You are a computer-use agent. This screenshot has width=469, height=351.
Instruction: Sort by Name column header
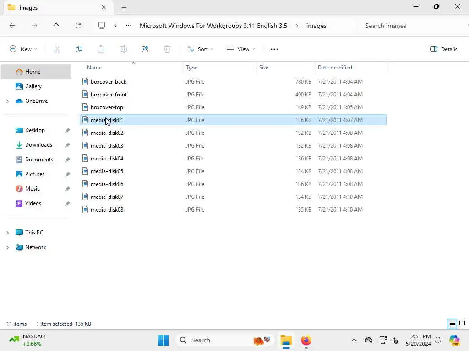[x=131, y=68]
